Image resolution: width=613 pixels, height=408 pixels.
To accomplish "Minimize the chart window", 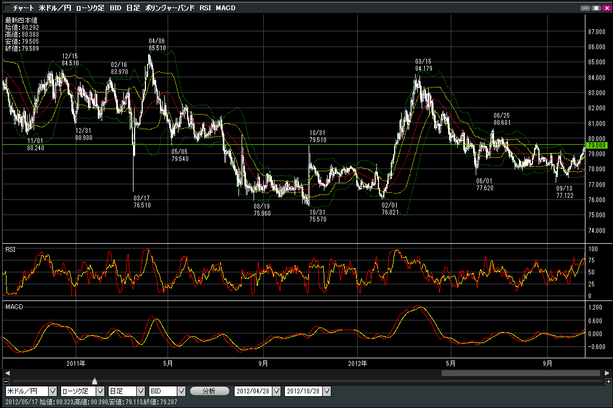I will [586, 8].
